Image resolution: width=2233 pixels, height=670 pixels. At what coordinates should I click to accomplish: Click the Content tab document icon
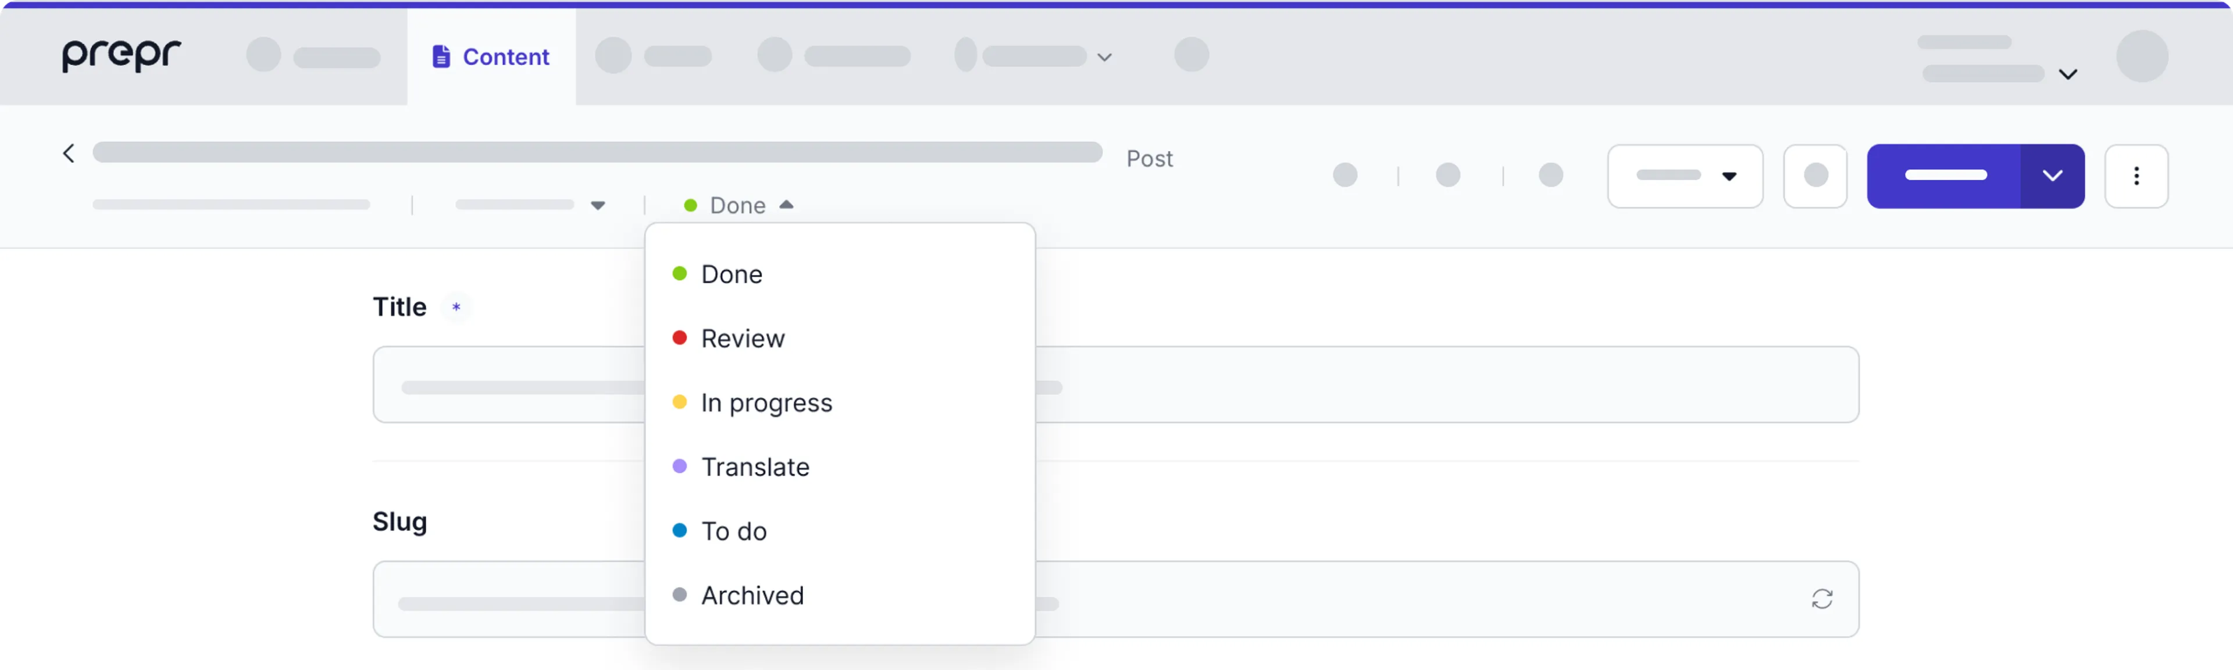(x=441, y=56)
